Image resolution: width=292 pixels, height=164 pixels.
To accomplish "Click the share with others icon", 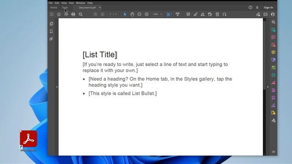I will pyautogui.click(x=273, y=14).
